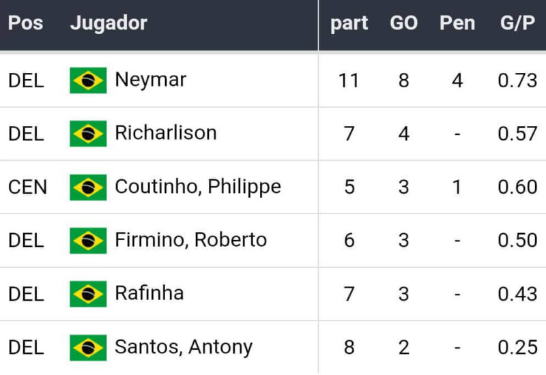Sort table by G/P column header
This screenshot has height=375, width=546.
click(517, 23)
